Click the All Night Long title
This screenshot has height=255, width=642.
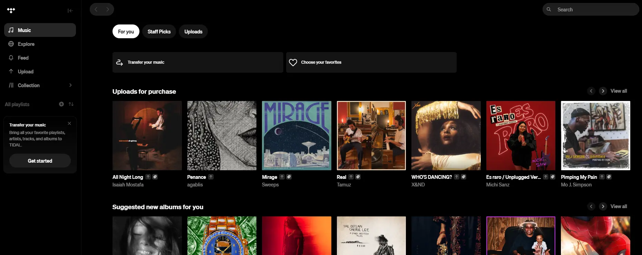tap(128, 177)
